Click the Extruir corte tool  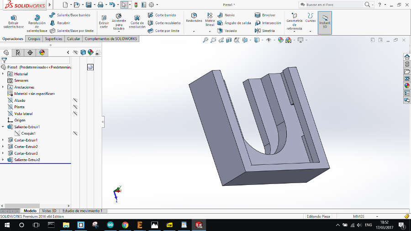click(104, 22)
